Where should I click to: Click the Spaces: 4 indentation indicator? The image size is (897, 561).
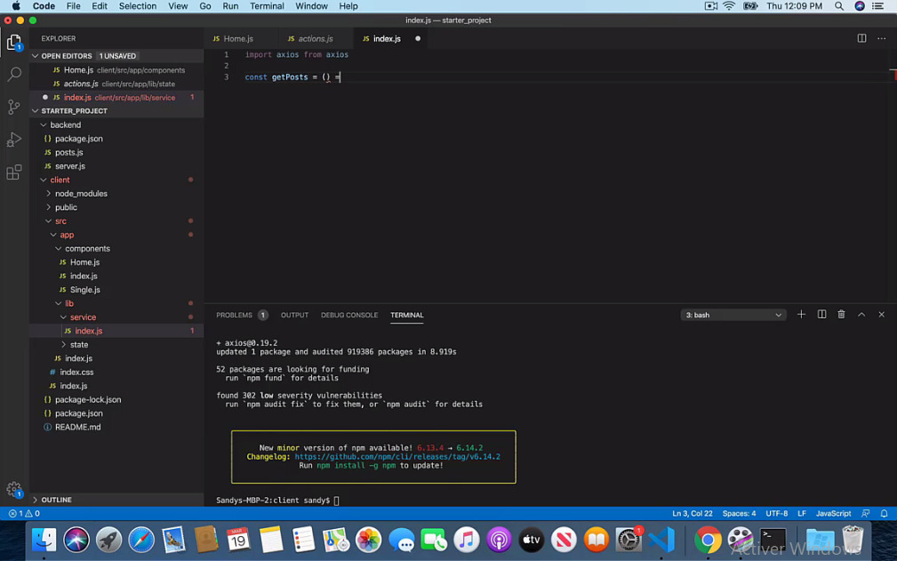click(x=739, y=513)
